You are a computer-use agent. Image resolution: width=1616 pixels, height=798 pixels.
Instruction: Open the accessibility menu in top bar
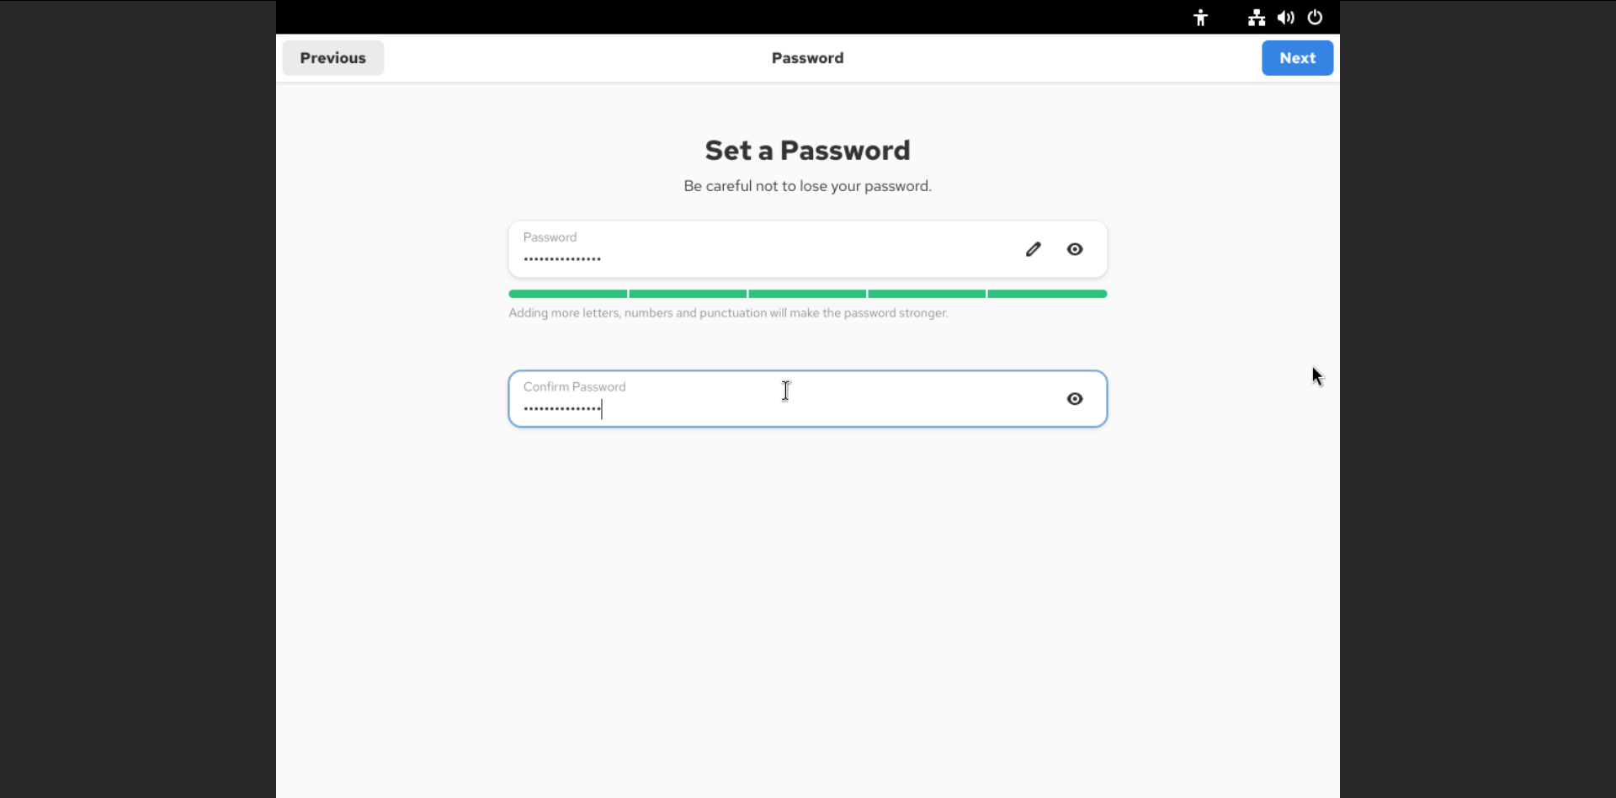coord(1200,18)
